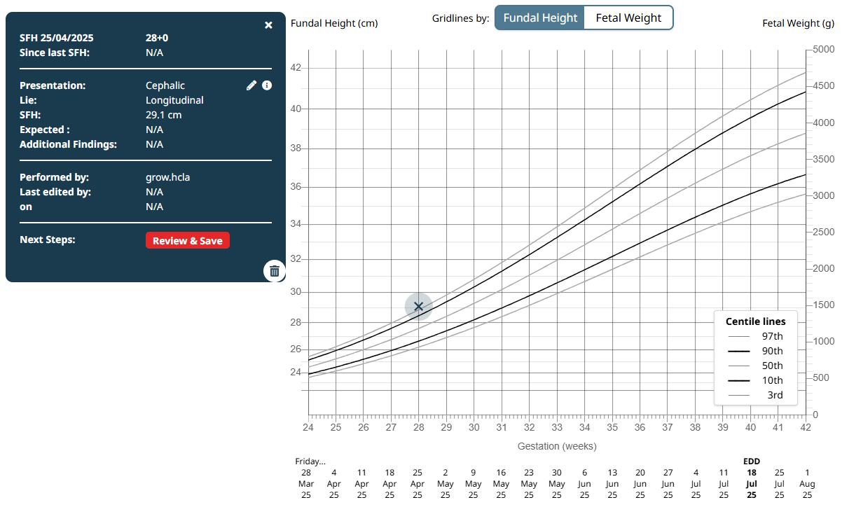This screenshot has height=507, width=842.
Task: Click the SFH 29.1 cm value
Action: [164, 115]
